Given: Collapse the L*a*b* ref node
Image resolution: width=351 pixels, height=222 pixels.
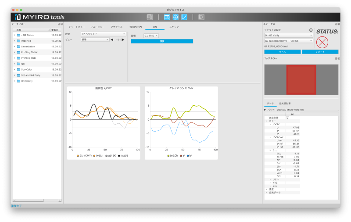Looking at the screenshot, I should pos(270,137).
